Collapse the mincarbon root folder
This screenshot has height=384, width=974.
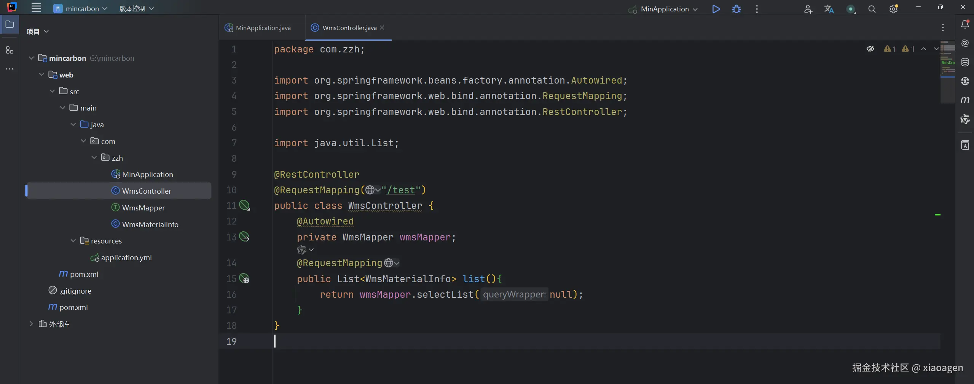[31, 58]
